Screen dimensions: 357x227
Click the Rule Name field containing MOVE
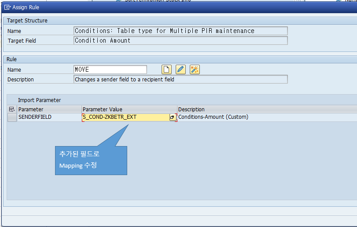pyautogui.click(x=110, y=70)
